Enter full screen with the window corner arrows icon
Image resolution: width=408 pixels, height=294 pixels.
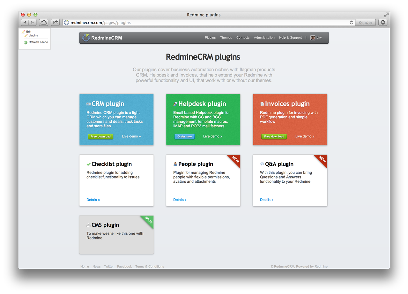pyautogui.click(x=386, y=15)
